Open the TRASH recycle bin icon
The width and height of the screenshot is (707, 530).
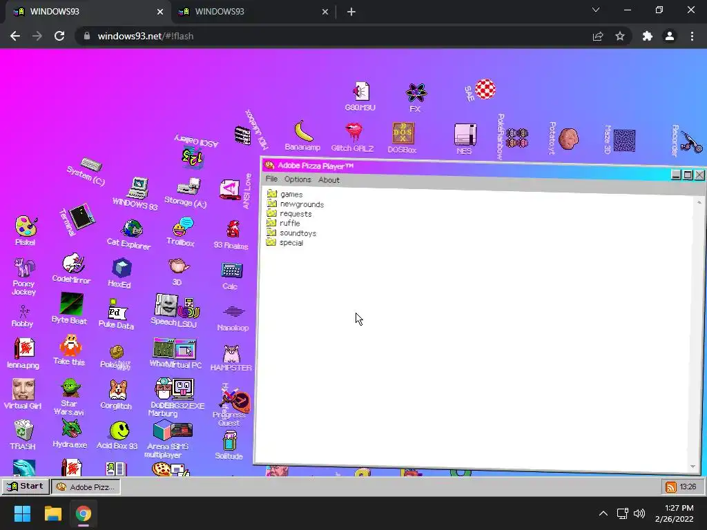pyautogui.click(x=23, y=430)
